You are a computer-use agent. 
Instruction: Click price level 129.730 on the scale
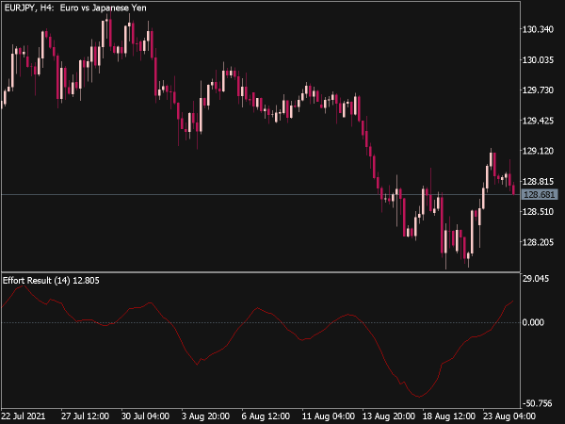(x=538, y=90)
